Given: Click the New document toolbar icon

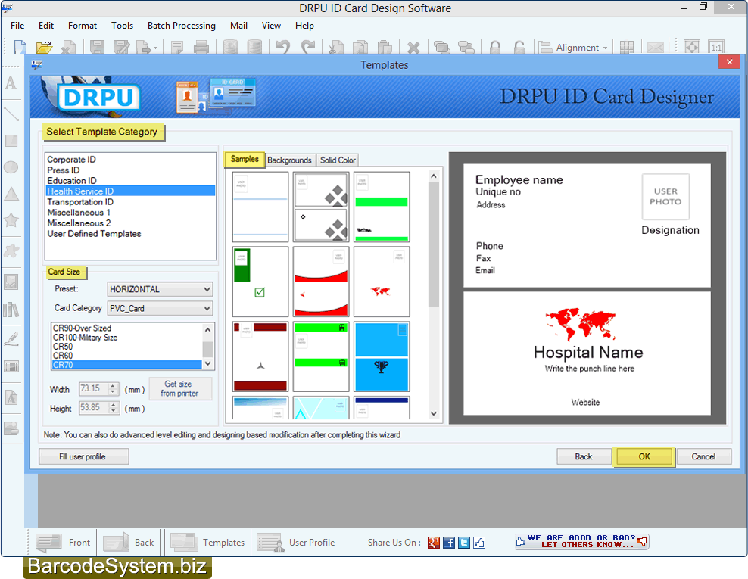Looking at the screenshot, I should pyautogui.click(x=20, y=47).
